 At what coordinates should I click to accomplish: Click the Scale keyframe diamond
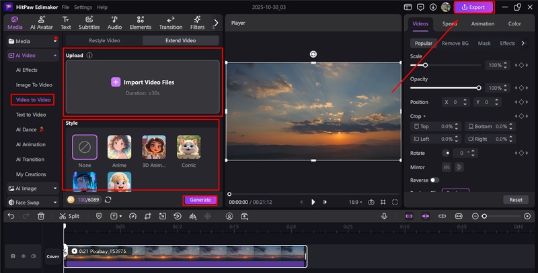[522, 65]
